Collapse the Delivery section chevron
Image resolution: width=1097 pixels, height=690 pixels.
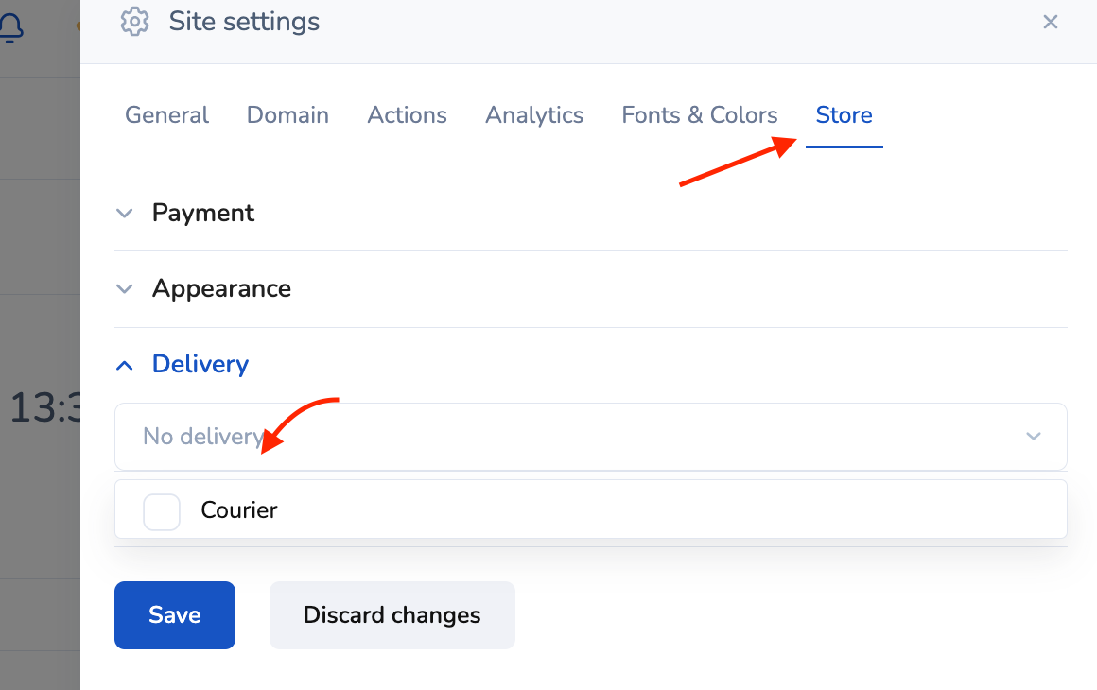(124, 364)
